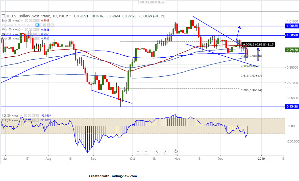Click the MA (100, close) legend label
This screenshot has width=299, height=181.
pyautogui.click(x=11, y=30)
